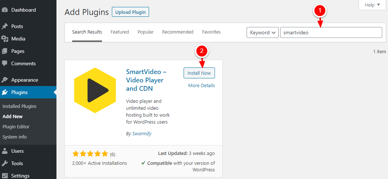
Task: Click the Comments speech bubble icon
Action: pos(5,64)
